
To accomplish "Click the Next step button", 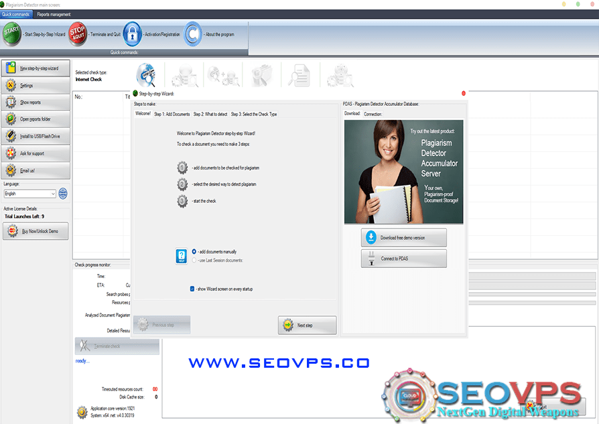I will pyautogui.click(x=307, y=325).
